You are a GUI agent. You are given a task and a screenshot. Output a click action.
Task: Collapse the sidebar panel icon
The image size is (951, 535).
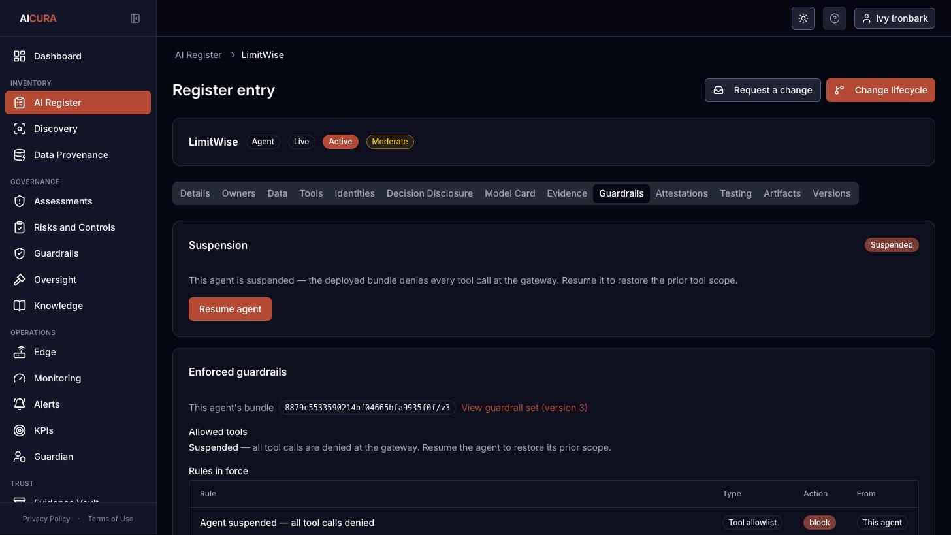135,18
